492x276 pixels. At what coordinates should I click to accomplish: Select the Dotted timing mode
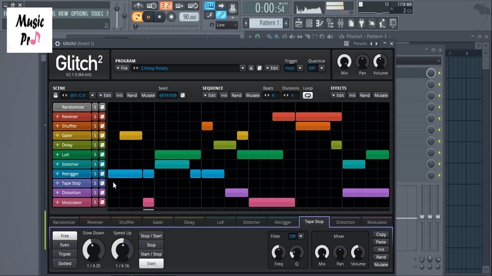pyautogui.click(x=65, y=263)
